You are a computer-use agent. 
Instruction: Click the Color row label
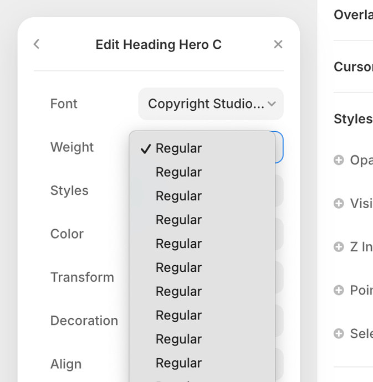[67, 234]
